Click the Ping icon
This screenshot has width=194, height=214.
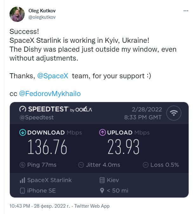pos(23,165)
